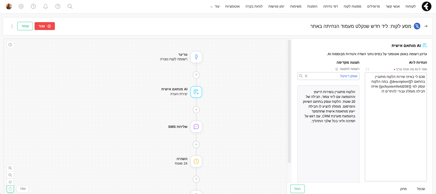Select the AI מותאם אישית node on canvas
This screenshot has width=436, height=194.
pos(196,92)
